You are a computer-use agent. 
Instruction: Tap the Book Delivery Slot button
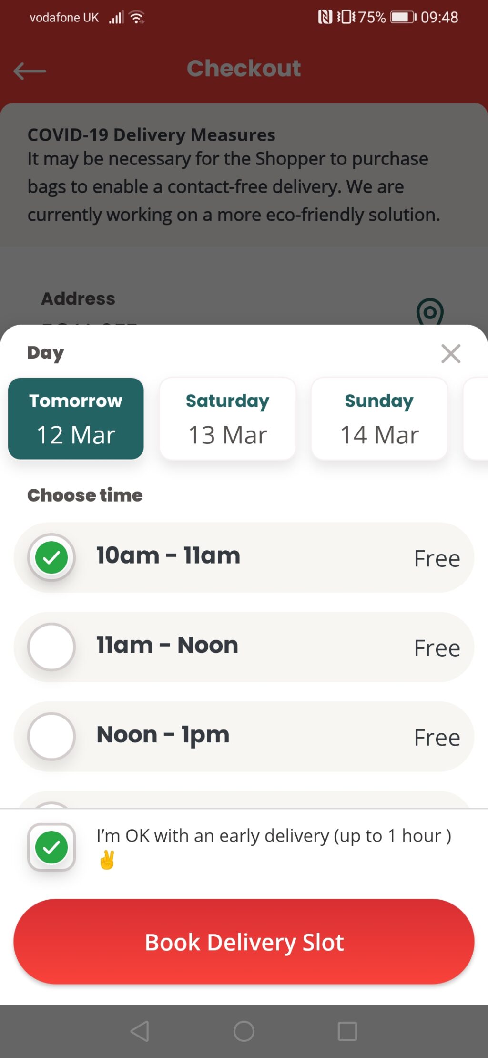tap(244, 942)
